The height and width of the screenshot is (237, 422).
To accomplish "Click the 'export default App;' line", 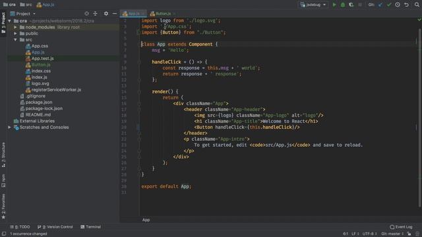I will 166,186.
